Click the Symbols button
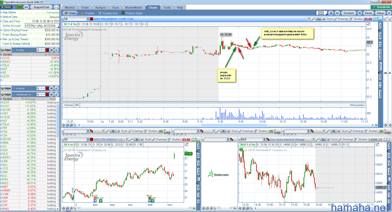Image resolution: width=392 pixels, height=212 pixels. click(348, 13)
